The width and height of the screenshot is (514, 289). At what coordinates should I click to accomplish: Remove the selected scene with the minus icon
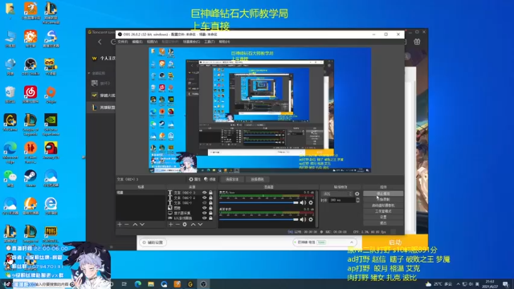127,225
